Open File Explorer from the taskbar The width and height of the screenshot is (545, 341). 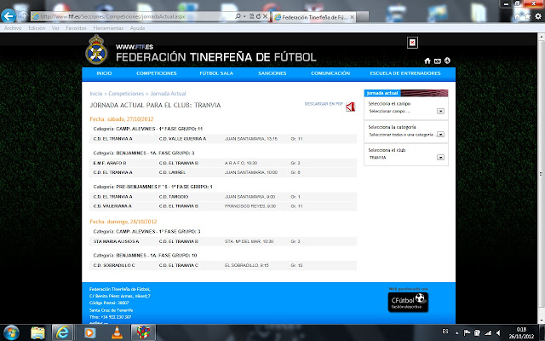(37, 333)
